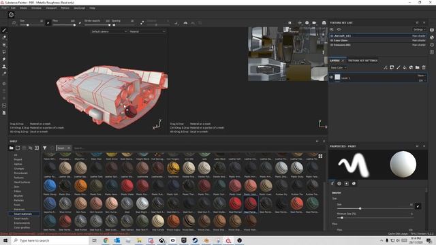The height and width of the screenshot is (245, 436).
Task: Toggle size pen pressure in Properties brush section
Action: tap(418, 206)
